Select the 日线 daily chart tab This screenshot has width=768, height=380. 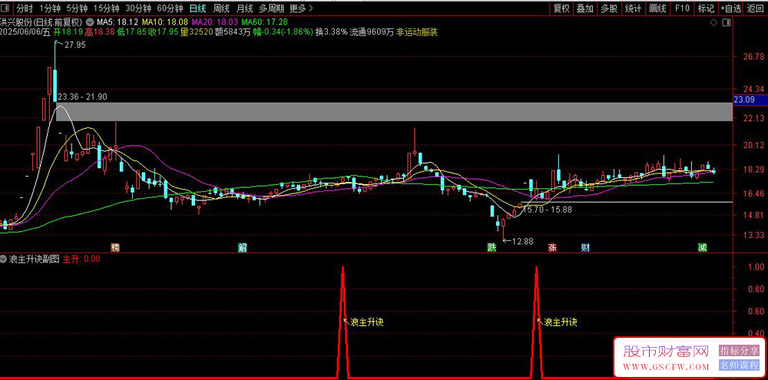click(197, 8)
